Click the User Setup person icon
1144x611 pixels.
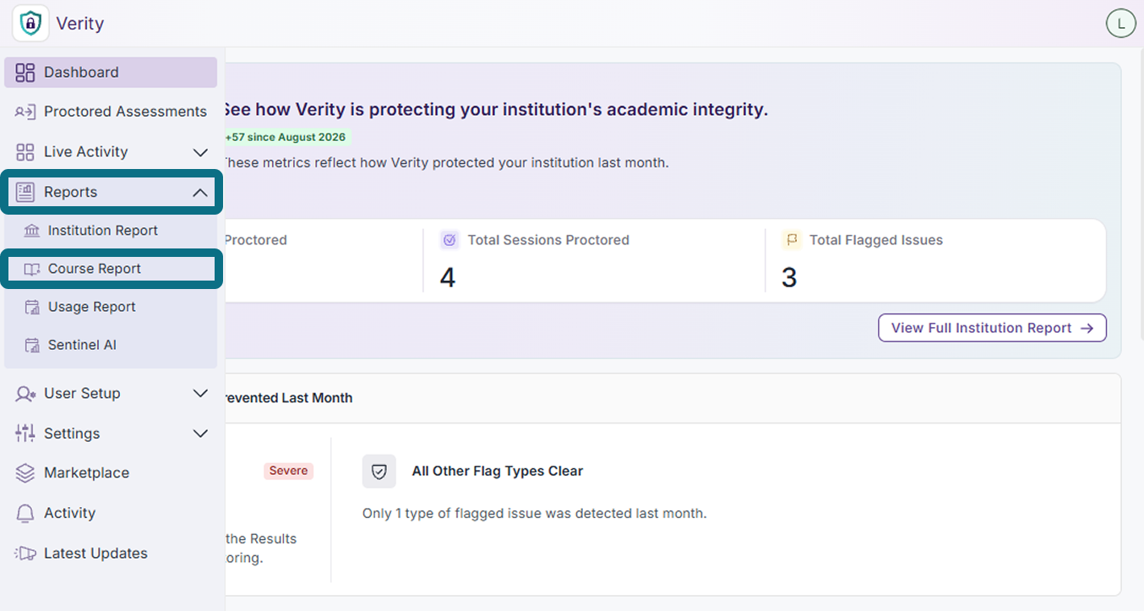[25, 393]
